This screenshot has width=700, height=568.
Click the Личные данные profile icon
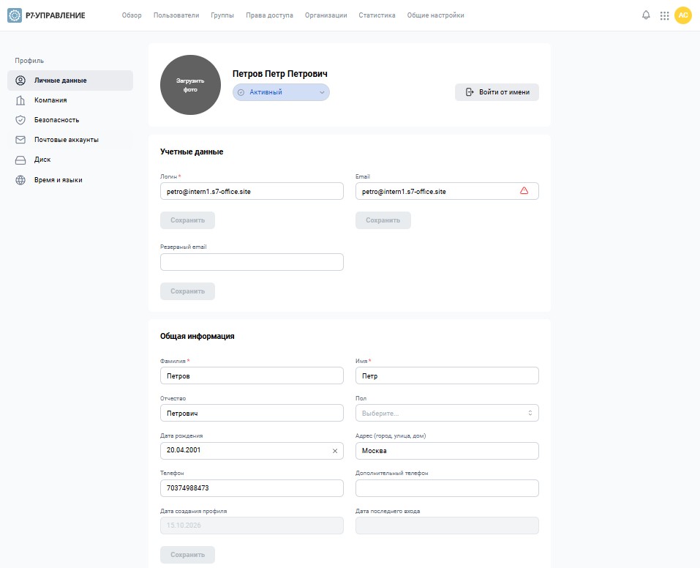tap(20, 81)
